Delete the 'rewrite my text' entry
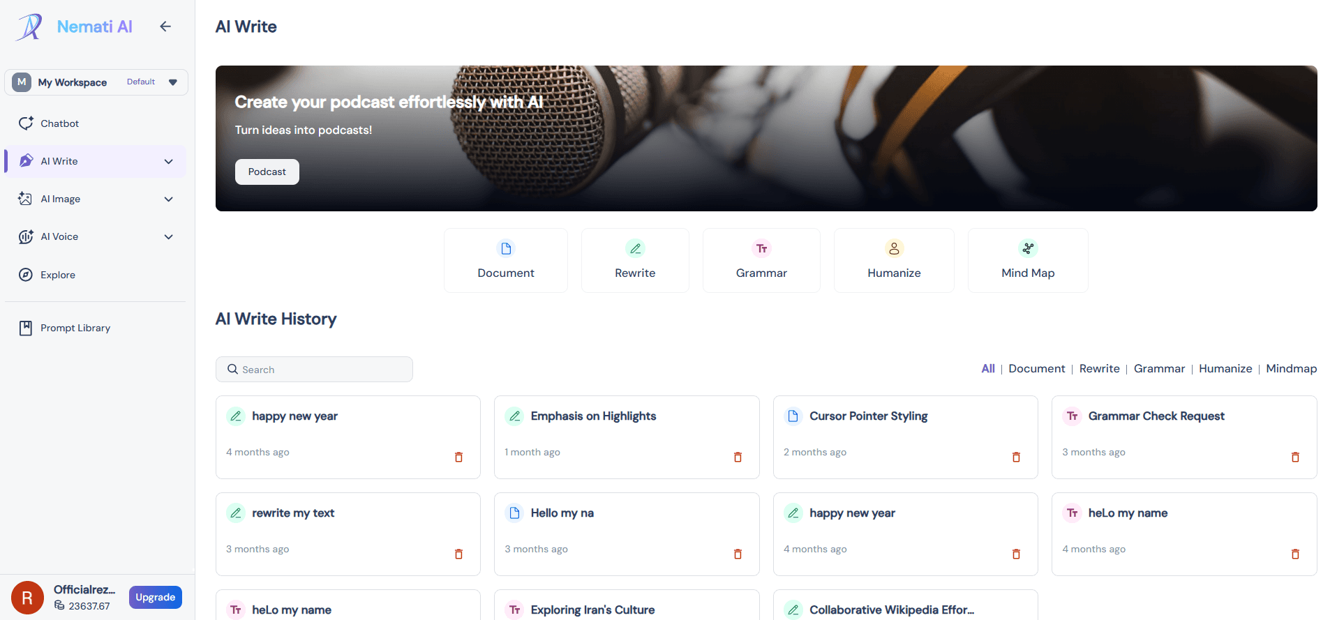 click(458, 554)
